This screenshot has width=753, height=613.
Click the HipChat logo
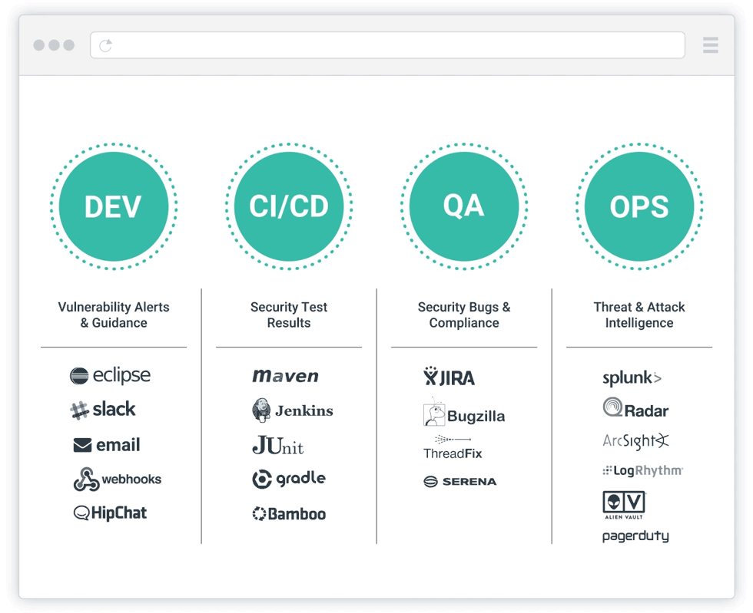pyautogui.click(x=110, y=513)
